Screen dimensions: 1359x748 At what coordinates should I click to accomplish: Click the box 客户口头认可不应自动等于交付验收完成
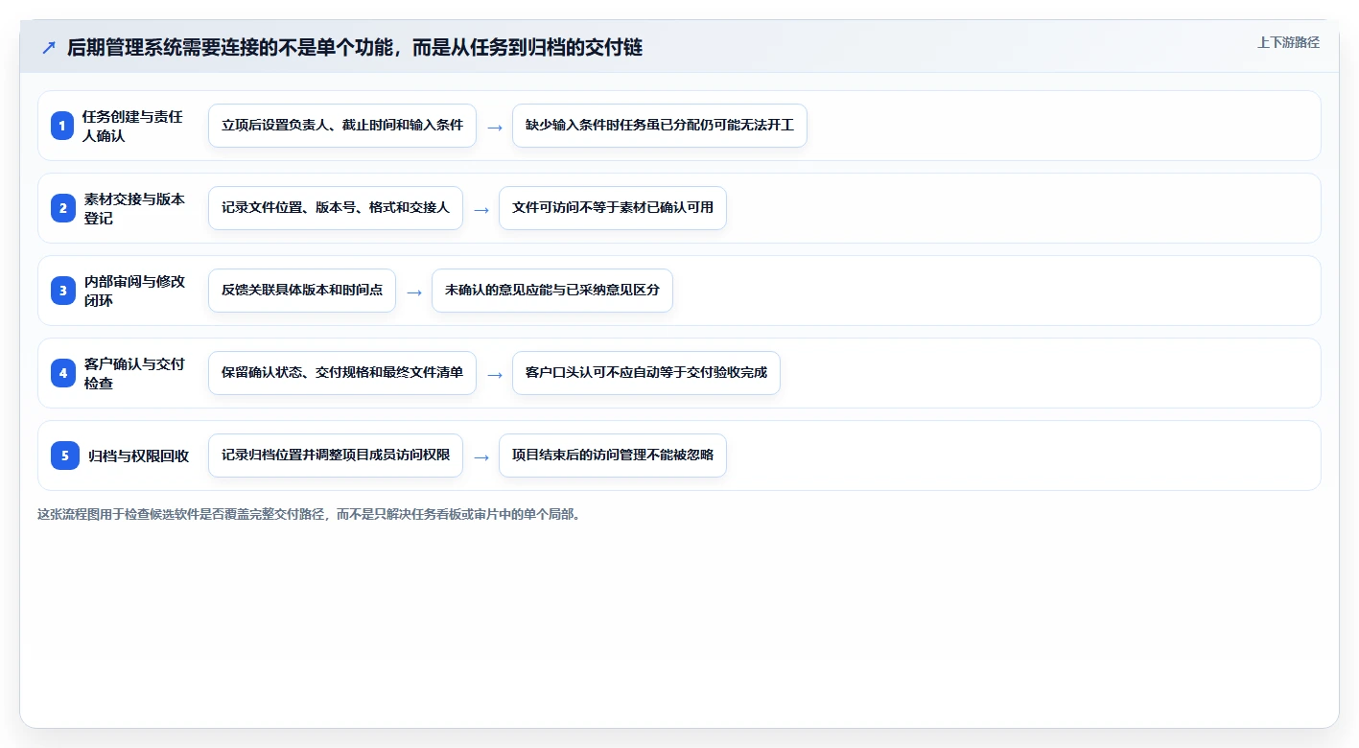click(646, 373)
